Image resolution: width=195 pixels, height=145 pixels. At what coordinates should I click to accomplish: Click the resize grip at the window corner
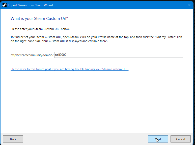point(192,143)
